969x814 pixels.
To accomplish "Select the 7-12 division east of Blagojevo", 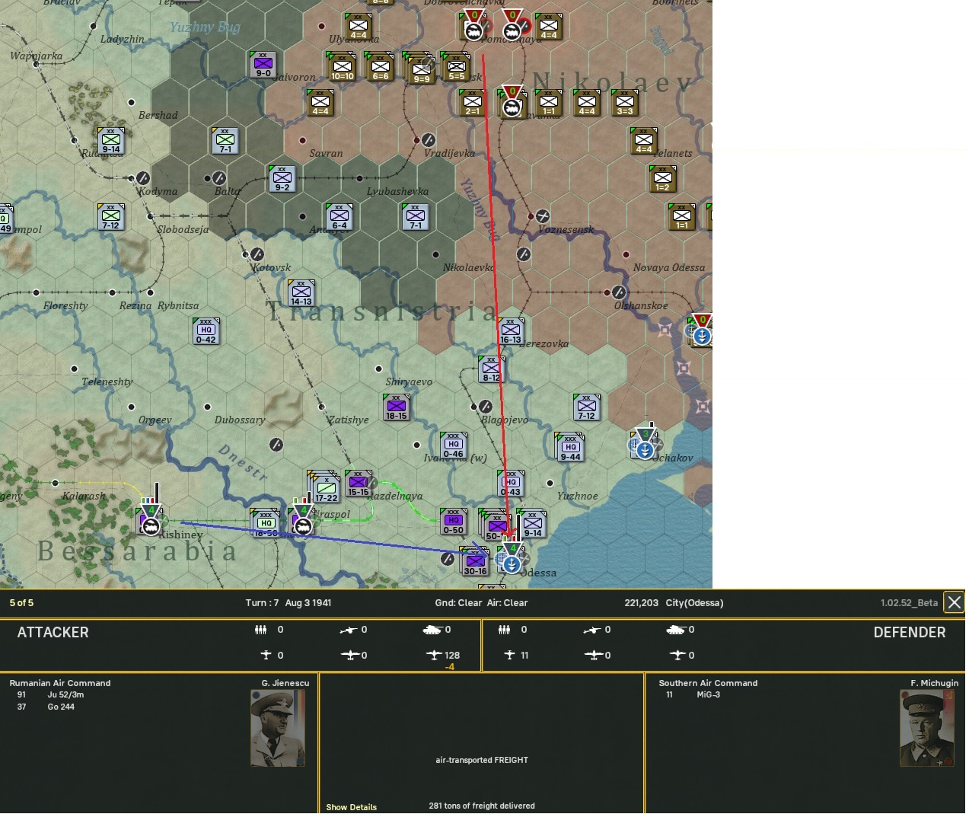I will tap(587, 407).
